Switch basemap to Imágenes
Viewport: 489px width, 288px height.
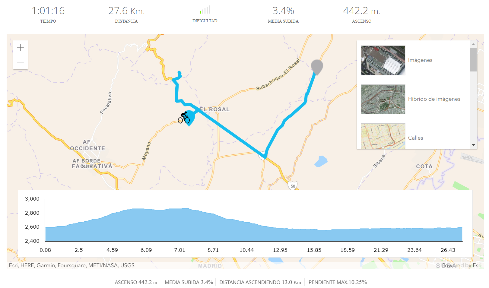click(420, 60)
